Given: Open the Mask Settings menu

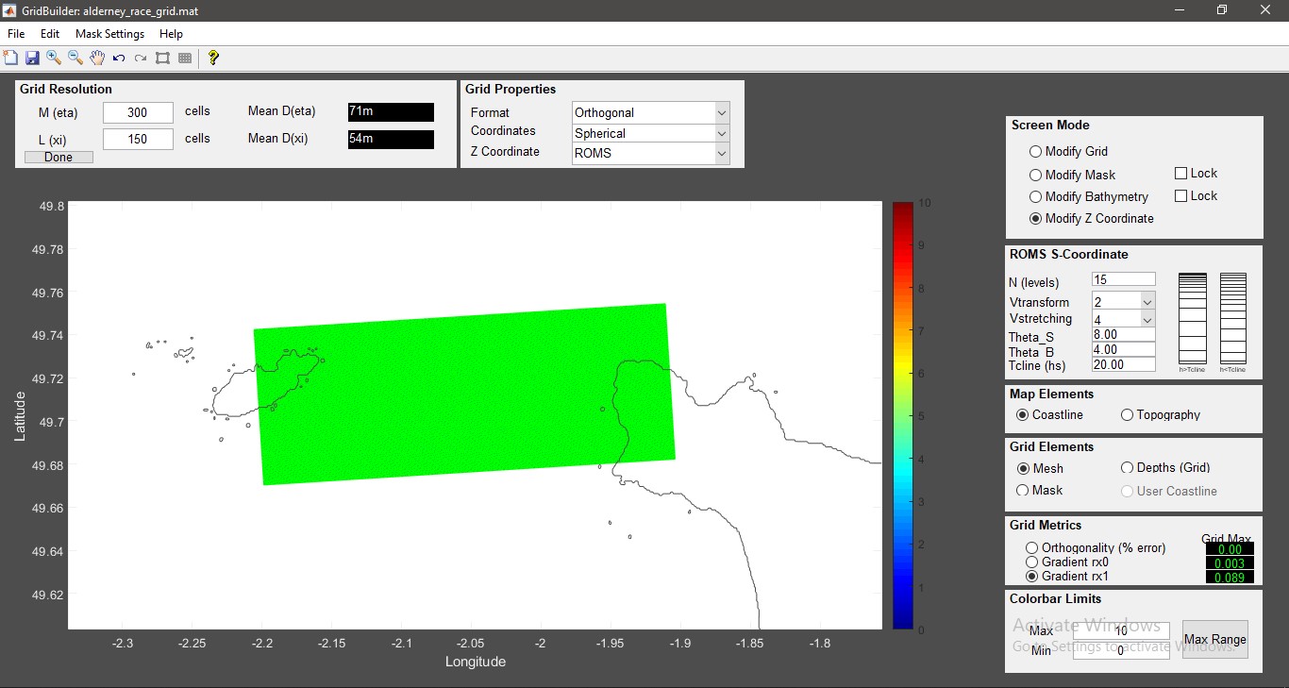Looking at the screenshot, I should point(109,34).
